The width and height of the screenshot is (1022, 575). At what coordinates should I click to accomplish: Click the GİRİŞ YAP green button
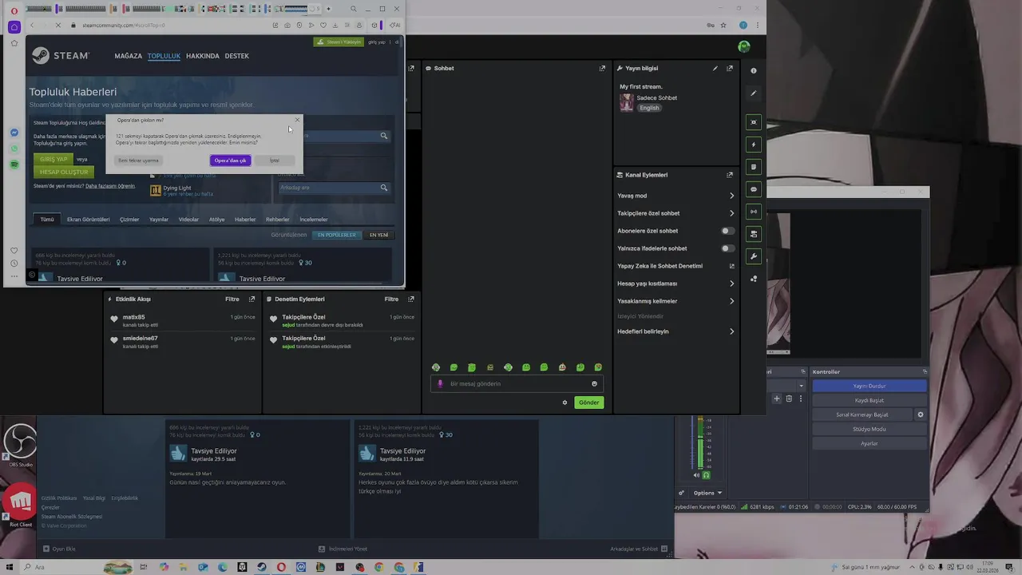pos(53,159)
